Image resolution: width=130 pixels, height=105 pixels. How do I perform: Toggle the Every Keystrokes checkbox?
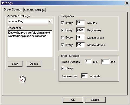coord(63,30)
